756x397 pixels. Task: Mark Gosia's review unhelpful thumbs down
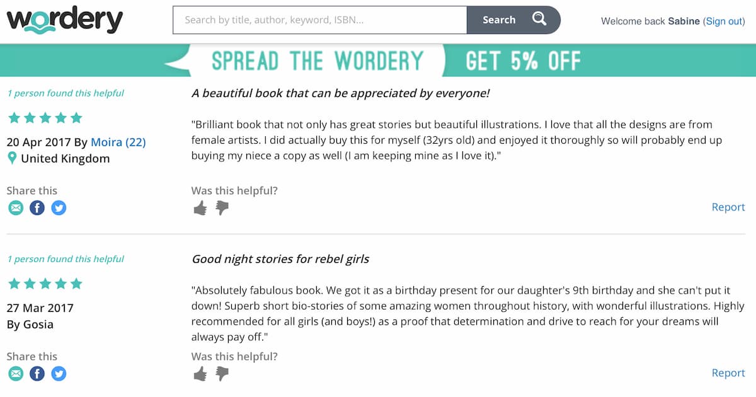point(222,374)
